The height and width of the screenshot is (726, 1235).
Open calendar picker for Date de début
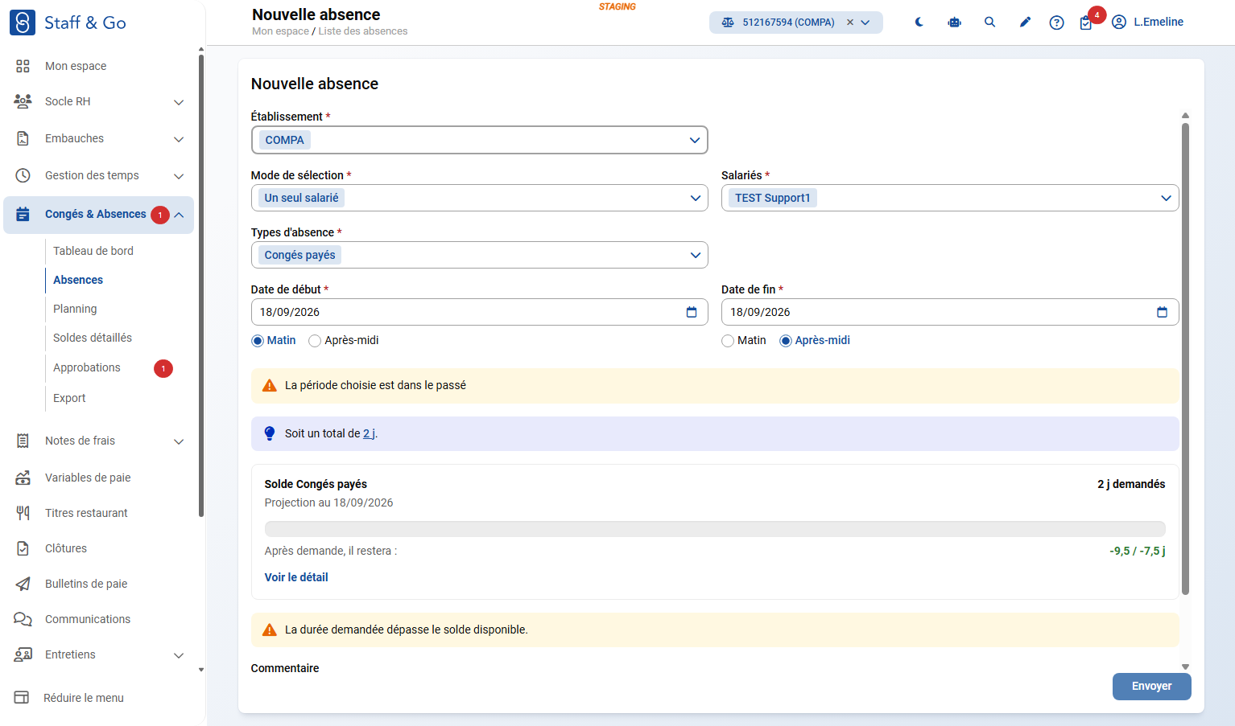pos(691,312)
